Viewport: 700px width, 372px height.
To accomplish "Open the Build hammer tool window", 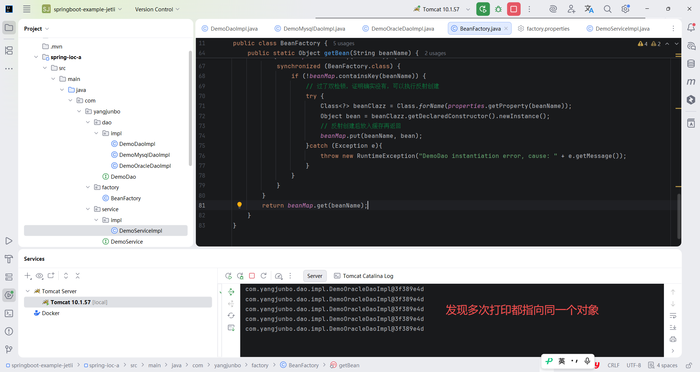I will [x=9, y=259].
